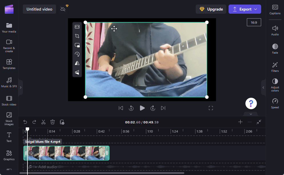
Task: Select the rotate tool
Action: pyautogui.click(x=77, y=54)
